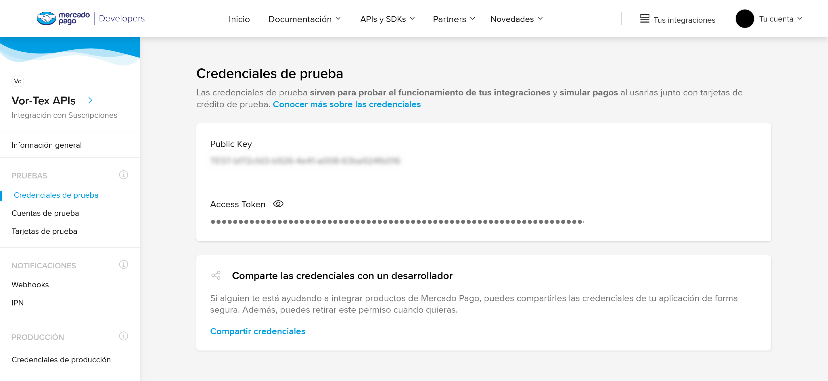The width and height of the screenshot is (828, 381).
Task: Click the blurred Public Key value
Action: pyautogui.click(x=305, y=160)
